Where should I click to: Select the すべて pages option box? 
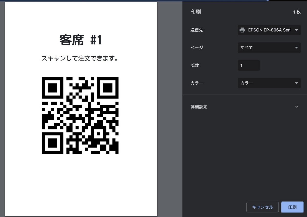click(x=269, y=47)
